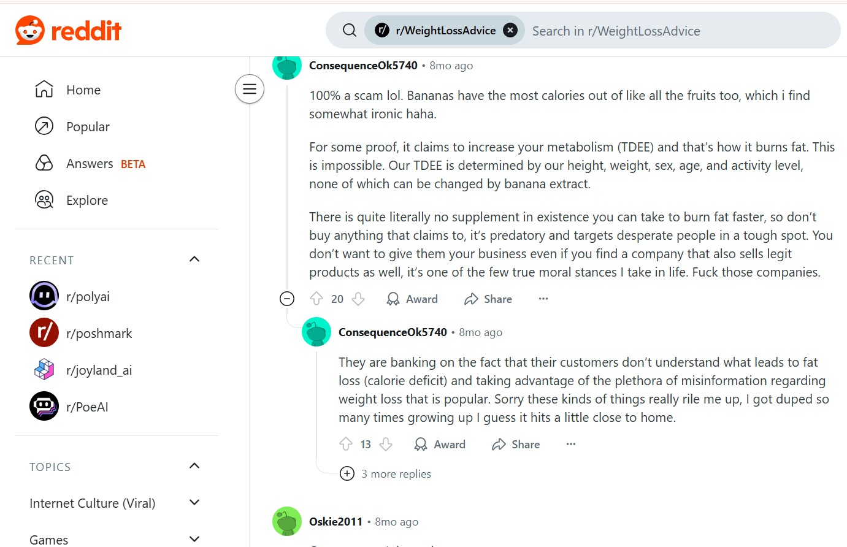Collapse the Recent section
Image resolution: width=847 pixels, height=547 pixels.
tap(194, 259)
